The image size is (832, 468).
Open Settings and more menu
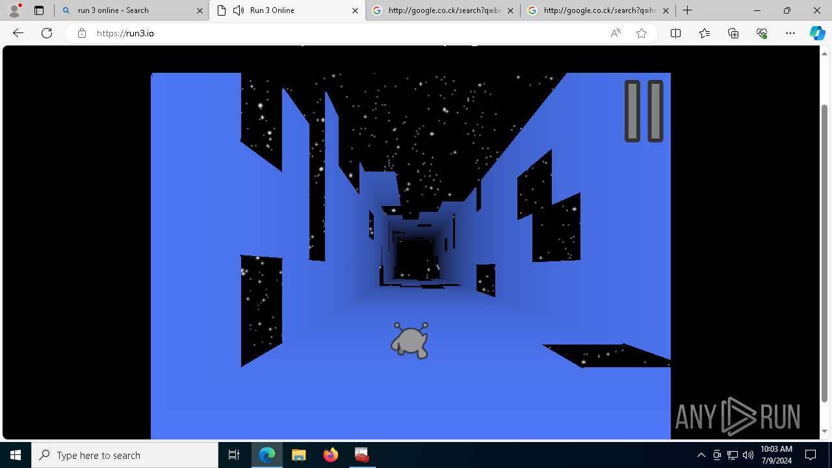[x=790, y=33]
